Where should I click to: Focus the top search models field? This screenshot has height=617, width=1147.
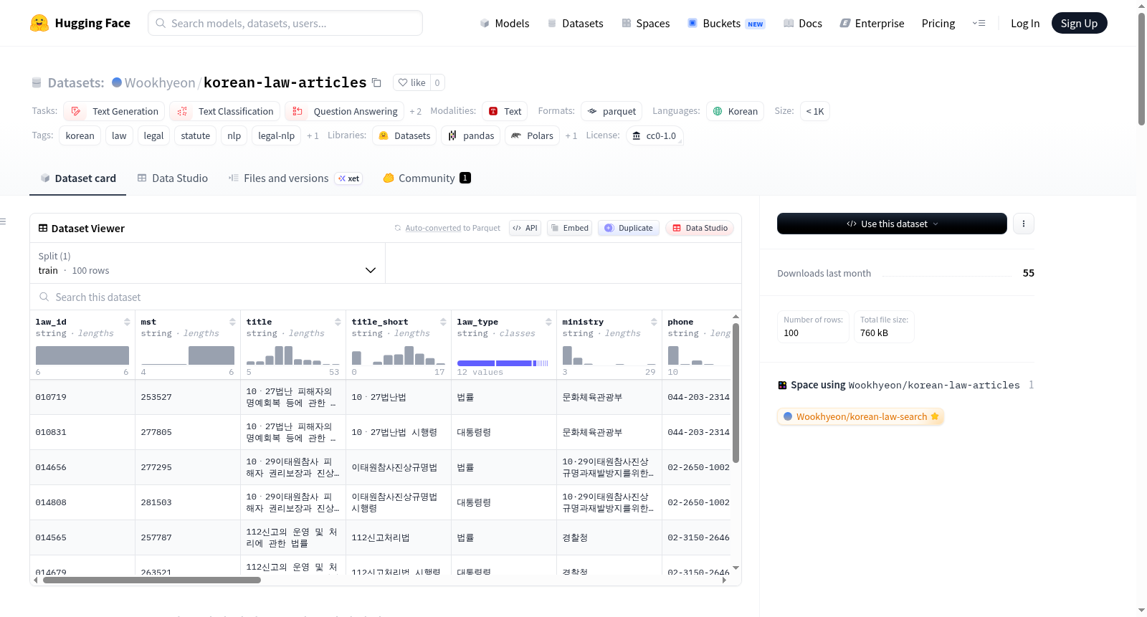point(285,23)
